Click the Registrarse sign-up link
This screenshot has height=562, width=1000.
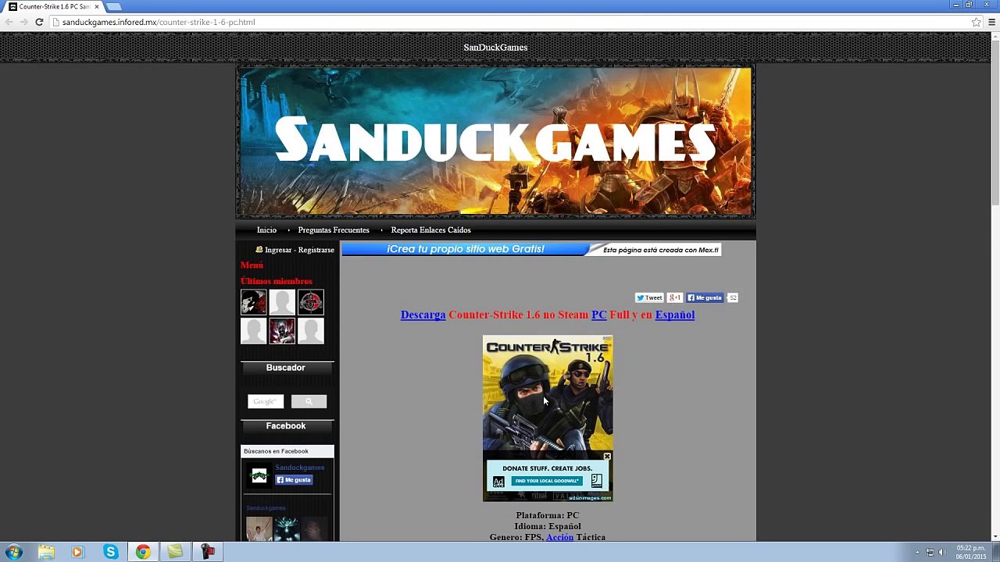point(316,250)
